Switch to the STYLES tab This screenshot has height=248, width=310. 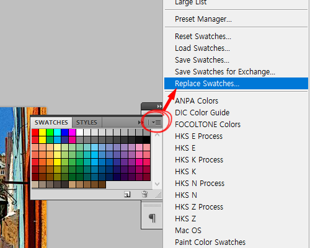click(x=87, y=123)
